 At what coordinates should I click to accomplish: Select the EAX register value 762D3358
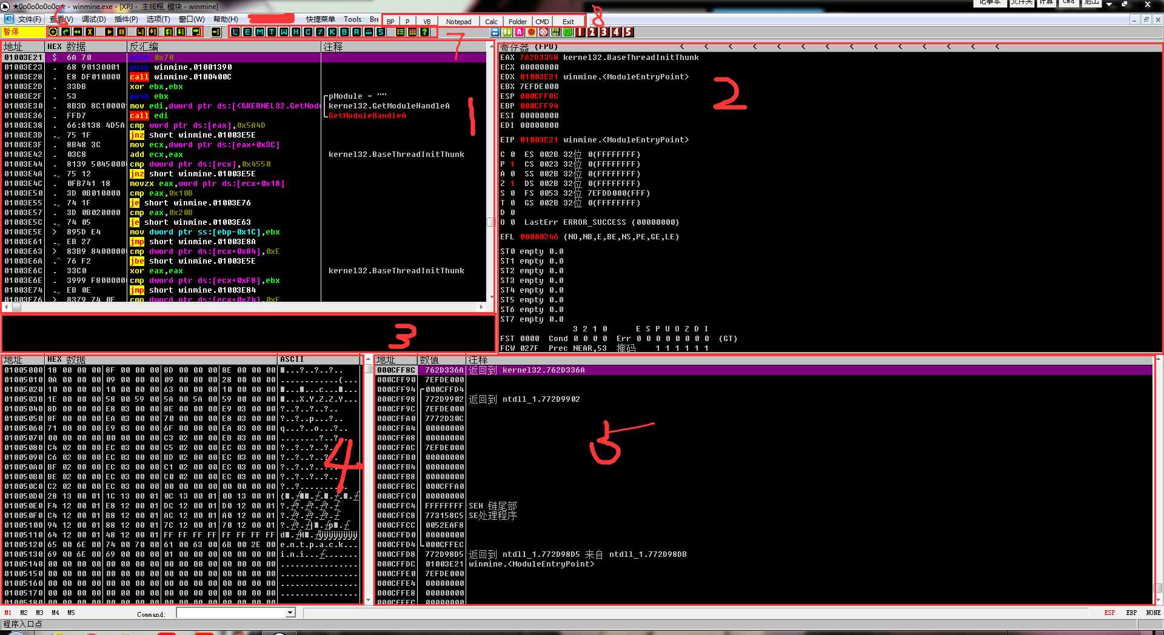tap(538, 58)
